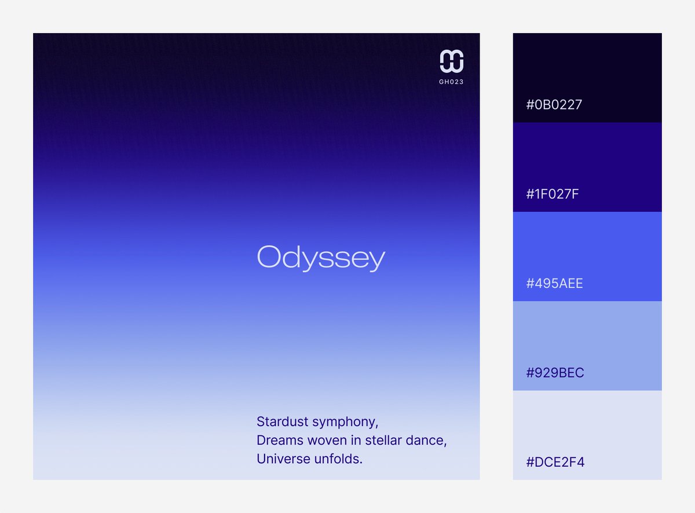Screen dimensions: 695x513
Task: Click the #DCE2F4 hex code label
Action: point(555,462)
